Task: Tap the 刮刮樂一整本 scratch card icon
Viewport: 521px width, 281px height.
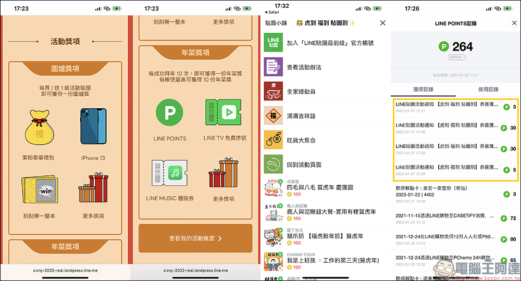Action: [40, 189]
